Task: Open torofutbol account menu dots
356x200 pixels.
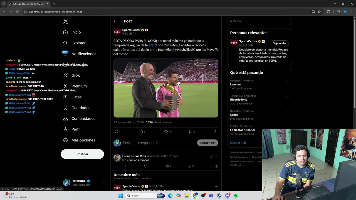Action: pos(105,183)
